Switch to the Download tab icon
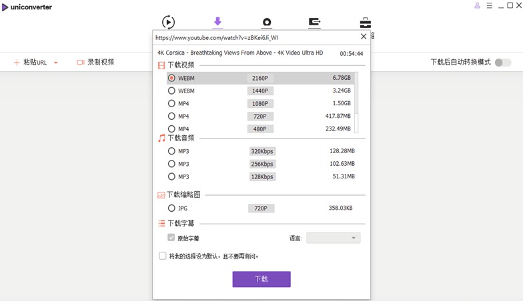 coord(217,22)
